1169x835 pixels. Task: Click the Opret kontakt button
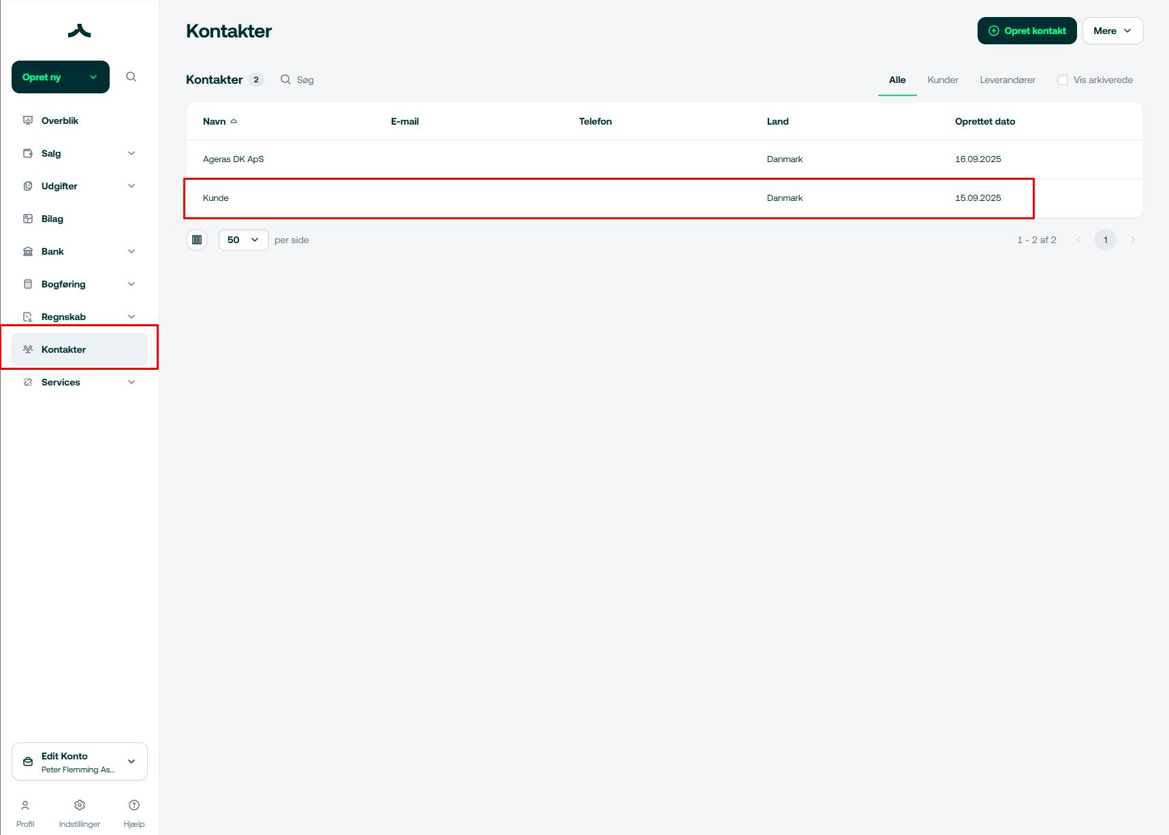(1027, 31)
